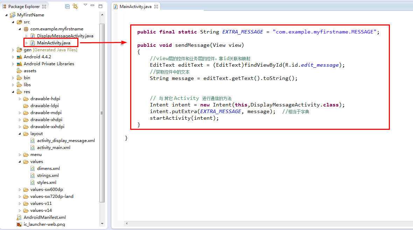Click Android 4.4.2 library icon

(x=19, y=57)
